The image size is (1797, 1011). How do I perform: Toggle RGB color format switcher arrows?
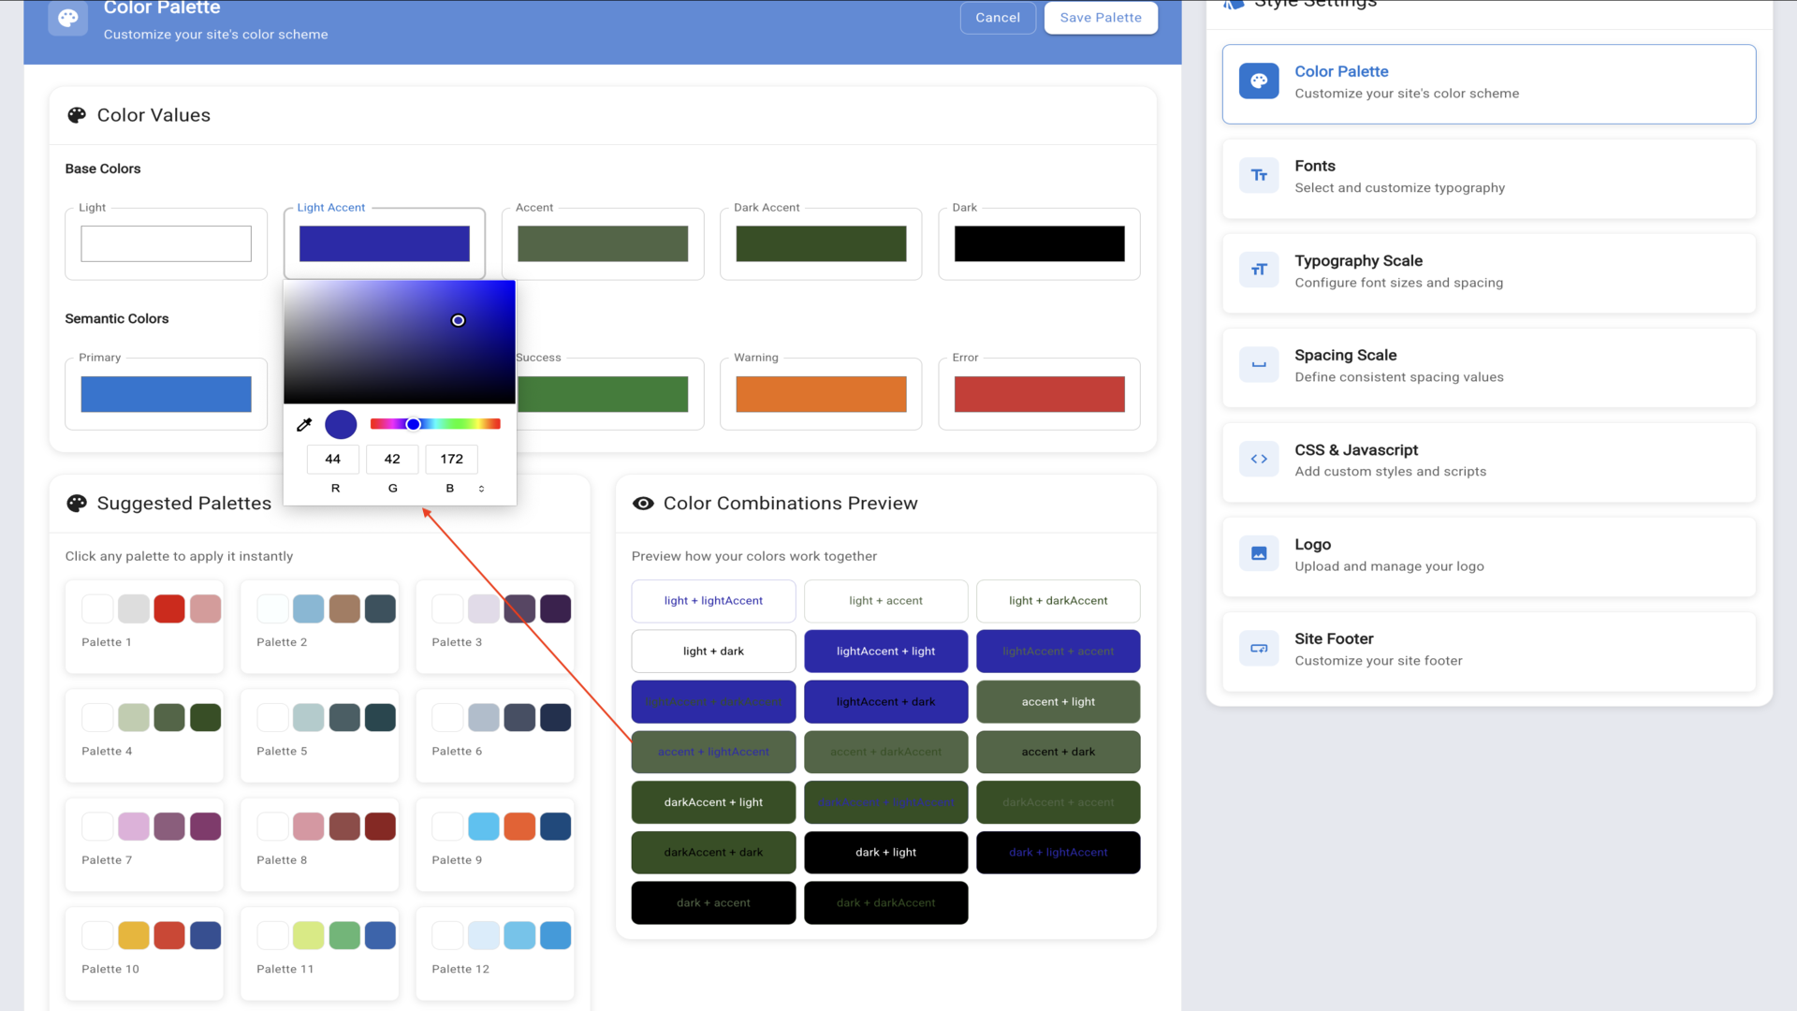[481, 489]
